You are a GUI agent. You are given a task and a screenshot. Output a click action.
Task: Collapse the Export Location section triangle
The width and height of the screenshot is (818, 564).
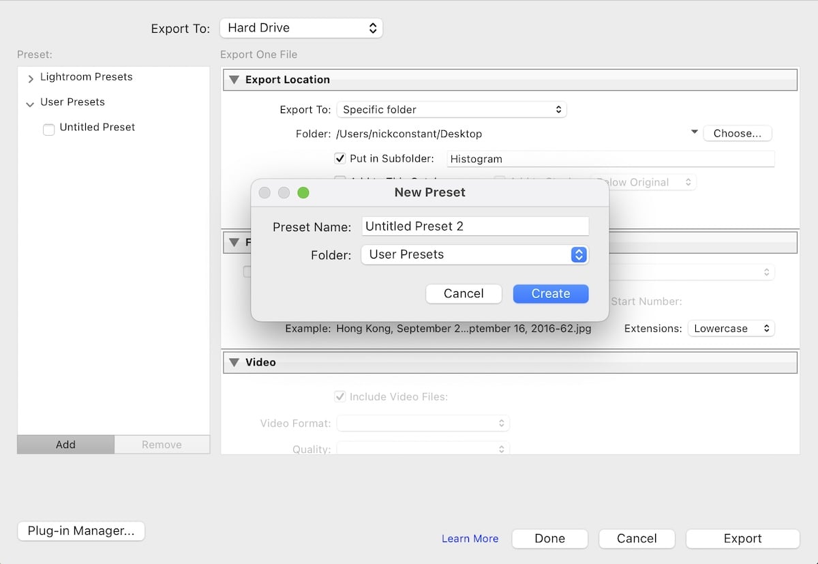[x=234, y=79]
